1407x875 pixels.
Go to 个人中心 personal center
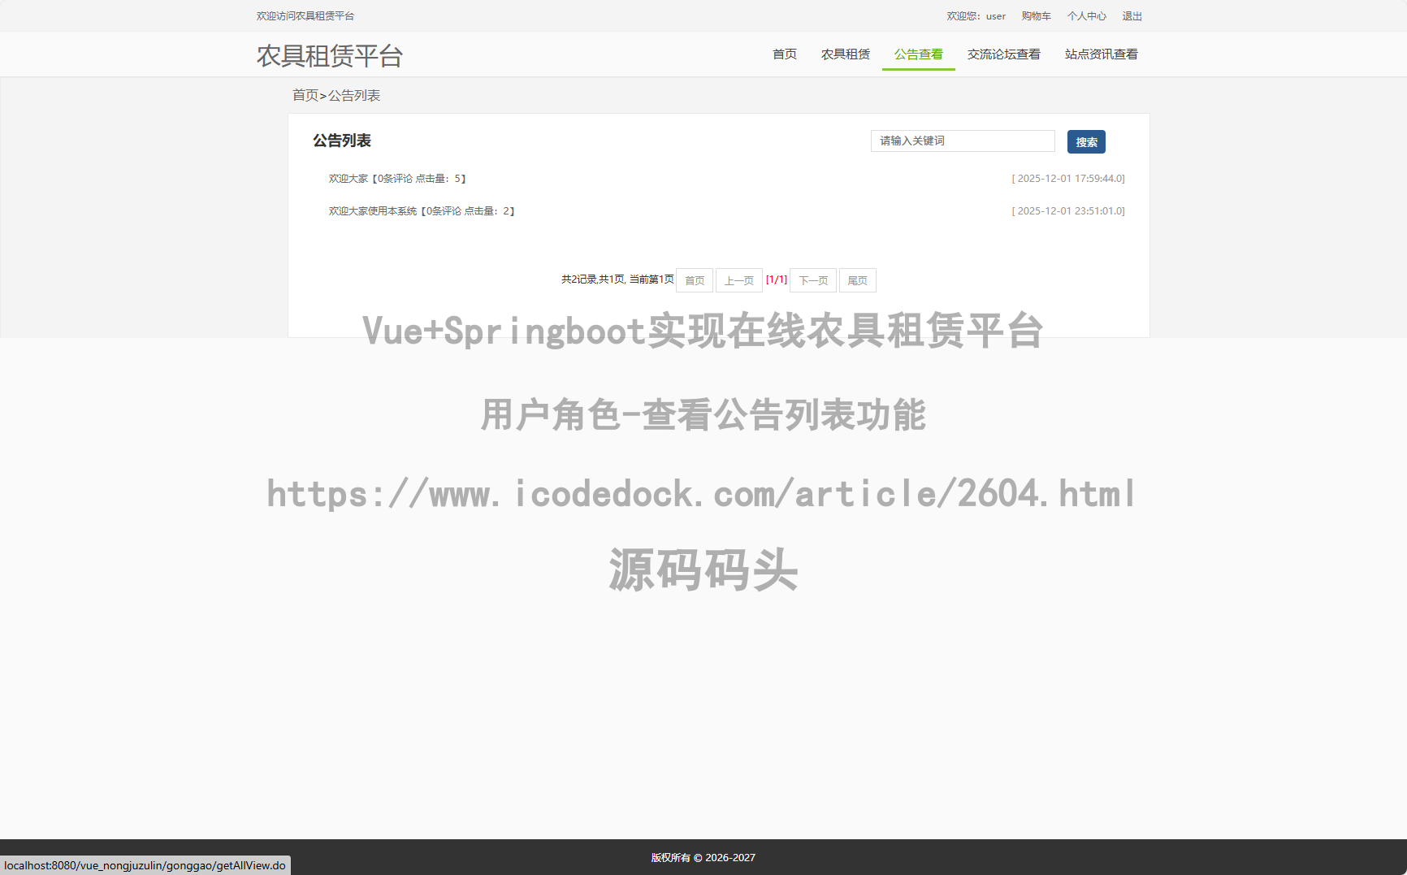(x=1086, y=15)
